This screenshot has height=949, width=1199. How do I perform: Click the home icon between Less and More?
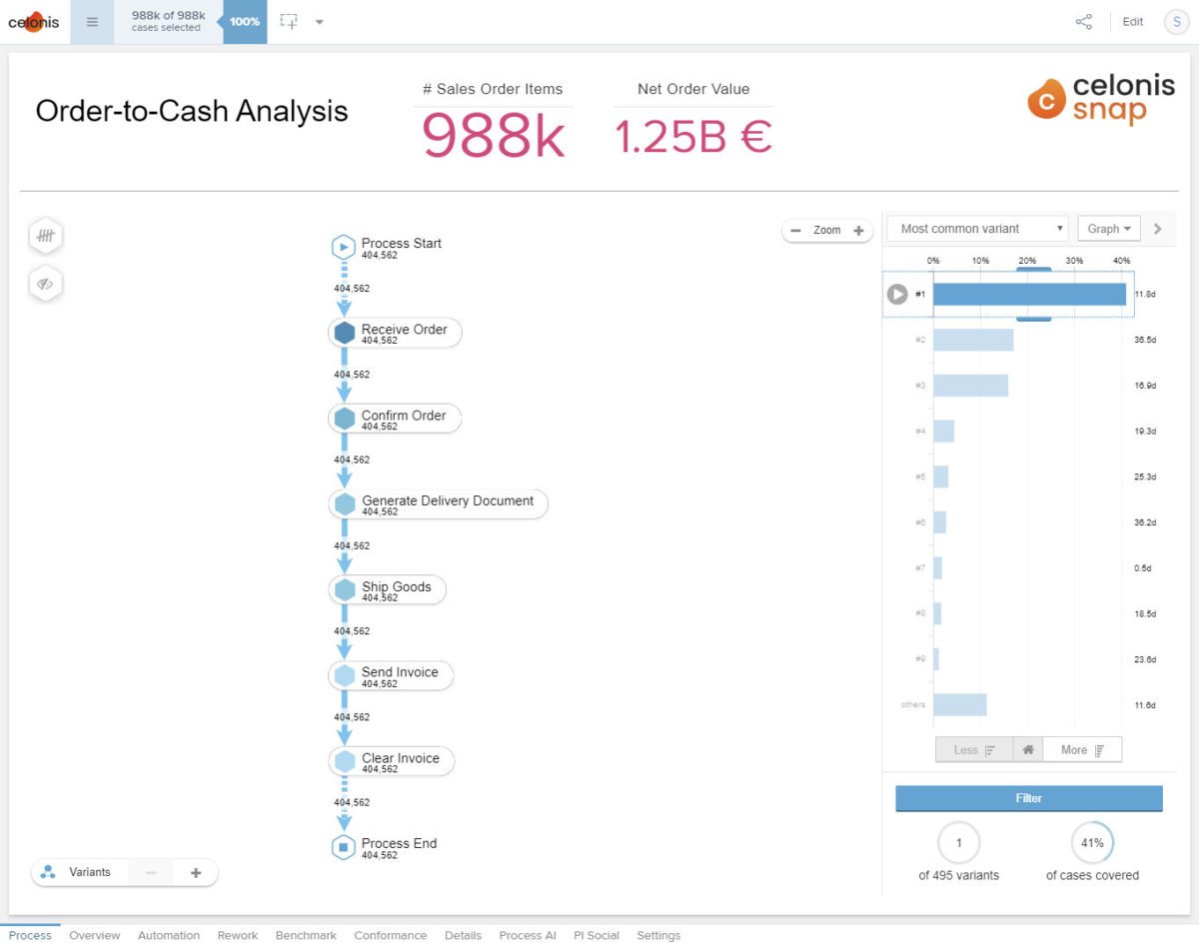coord(1027,749)
